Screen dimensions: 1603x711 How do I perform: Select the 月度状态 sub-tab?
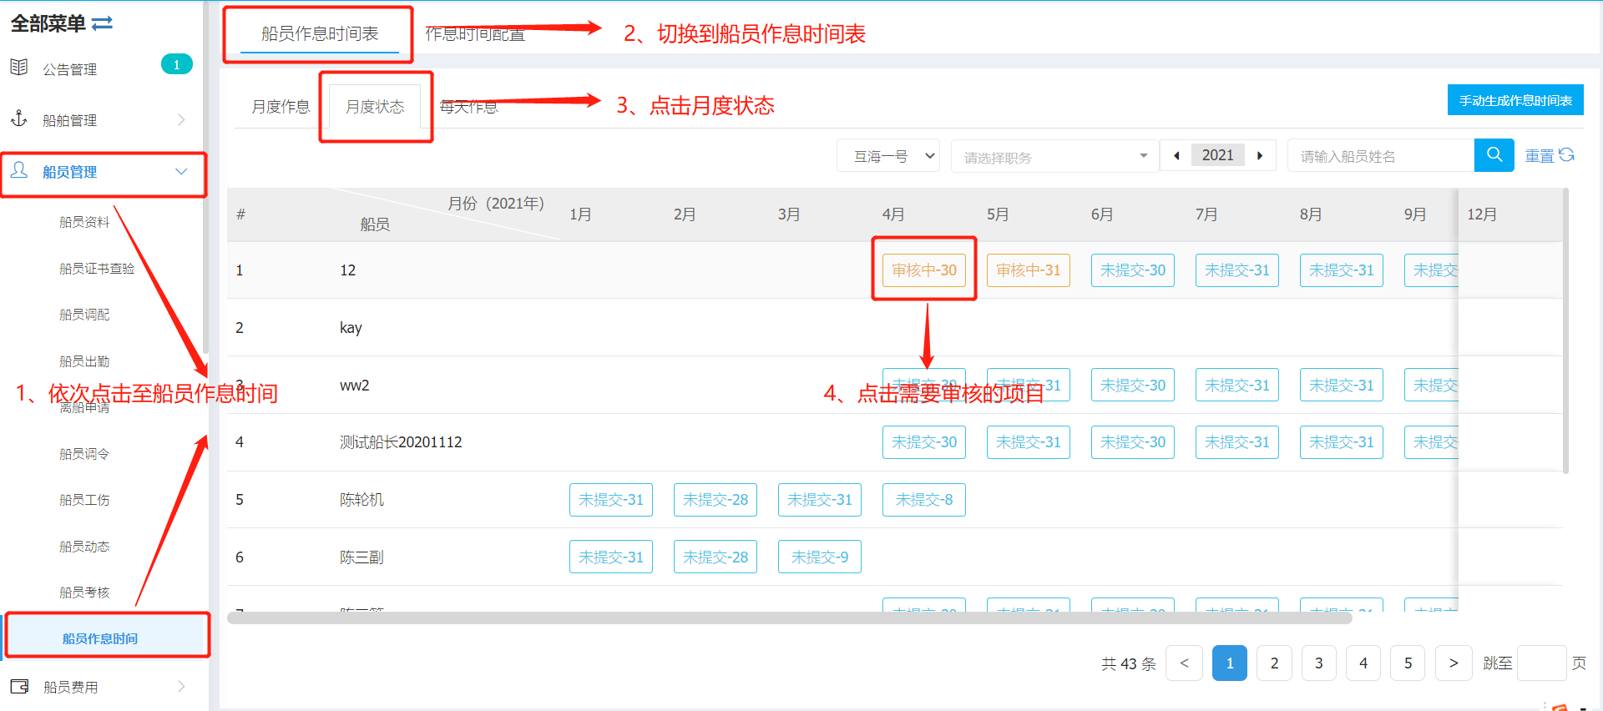click(x=375, y=106)
